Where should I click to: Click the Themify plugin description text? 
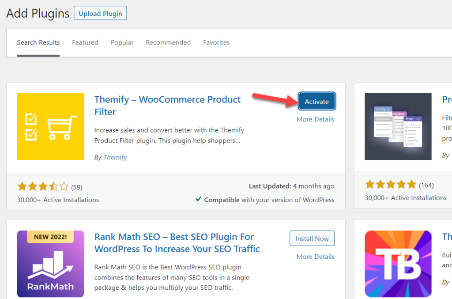169,136
